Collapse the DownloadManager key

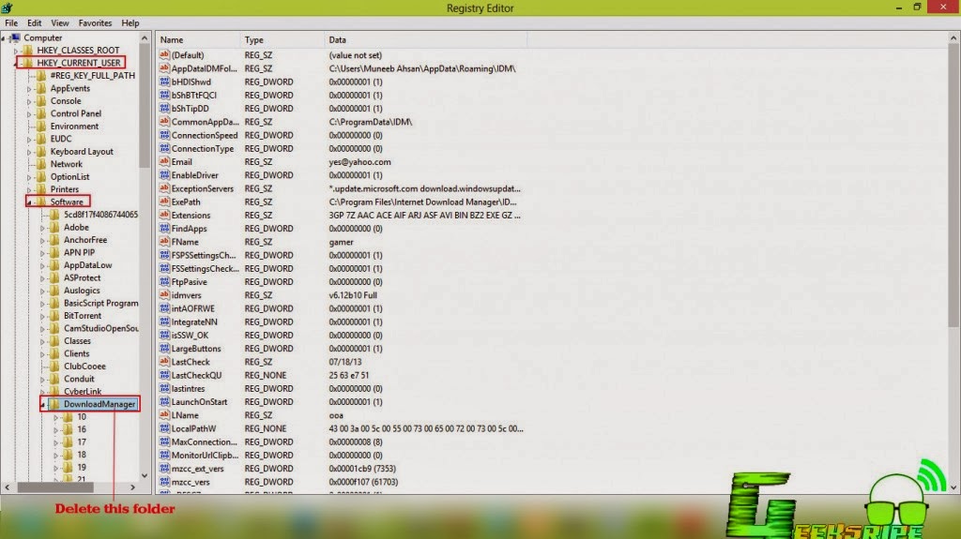click(x=42, y=405)
